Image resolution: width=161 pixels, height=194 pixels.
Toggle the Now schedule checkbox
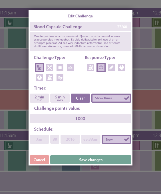[x=116, y=139]
